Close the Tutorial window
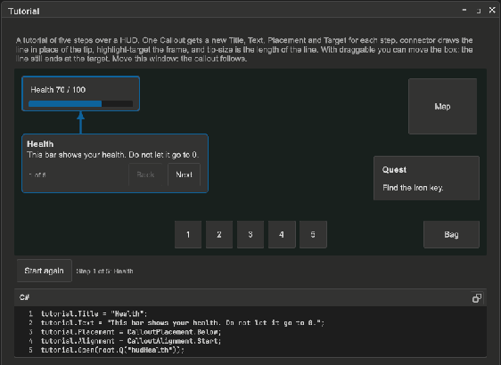 [x=492, y=10]
